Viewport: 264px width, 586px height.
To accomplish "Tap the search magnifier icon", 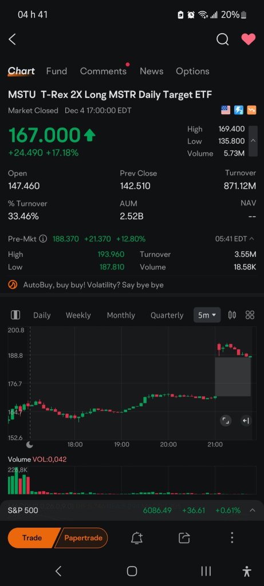I will [222, 39].
